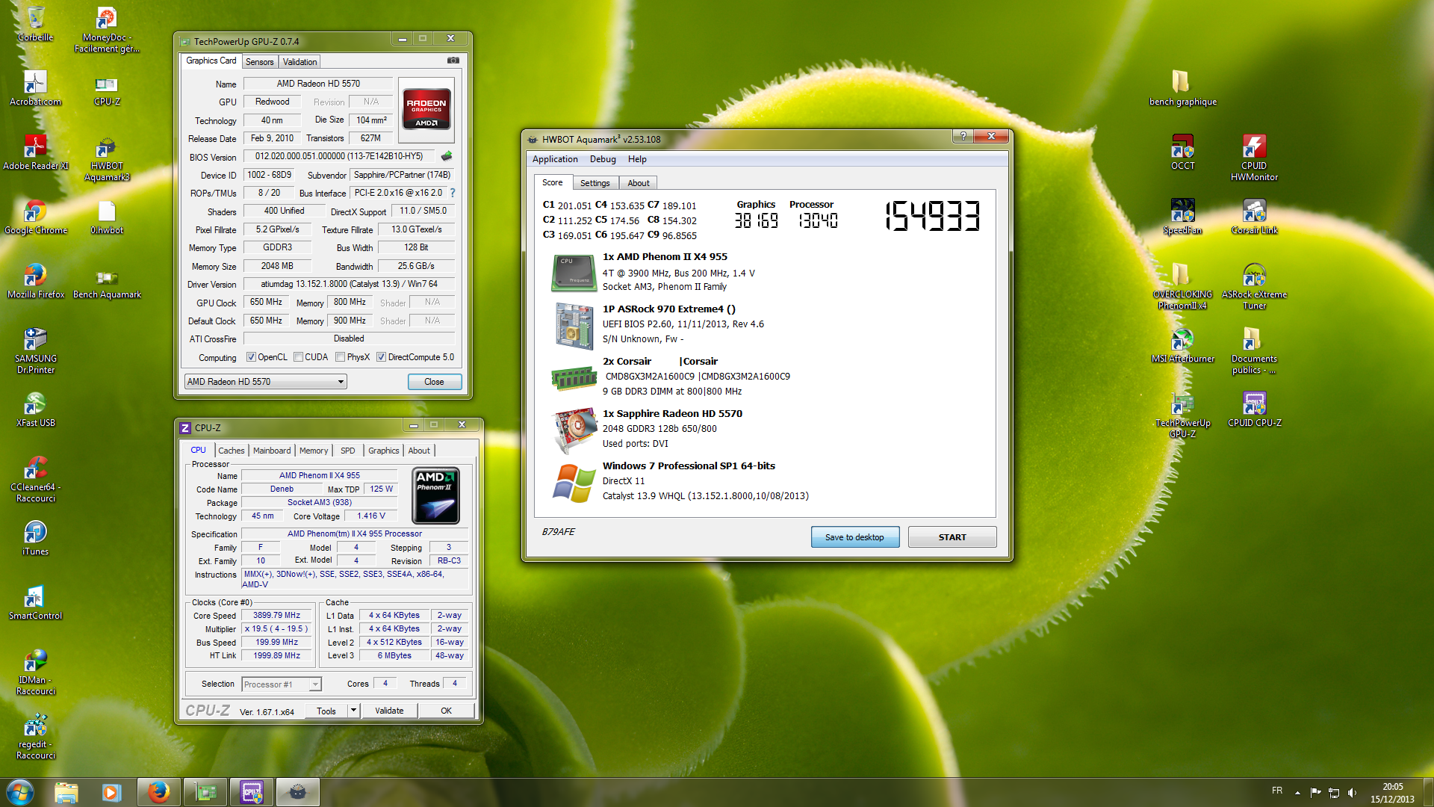
Task: Open Documents publics folder shortcut
Action: point(1254,350)
